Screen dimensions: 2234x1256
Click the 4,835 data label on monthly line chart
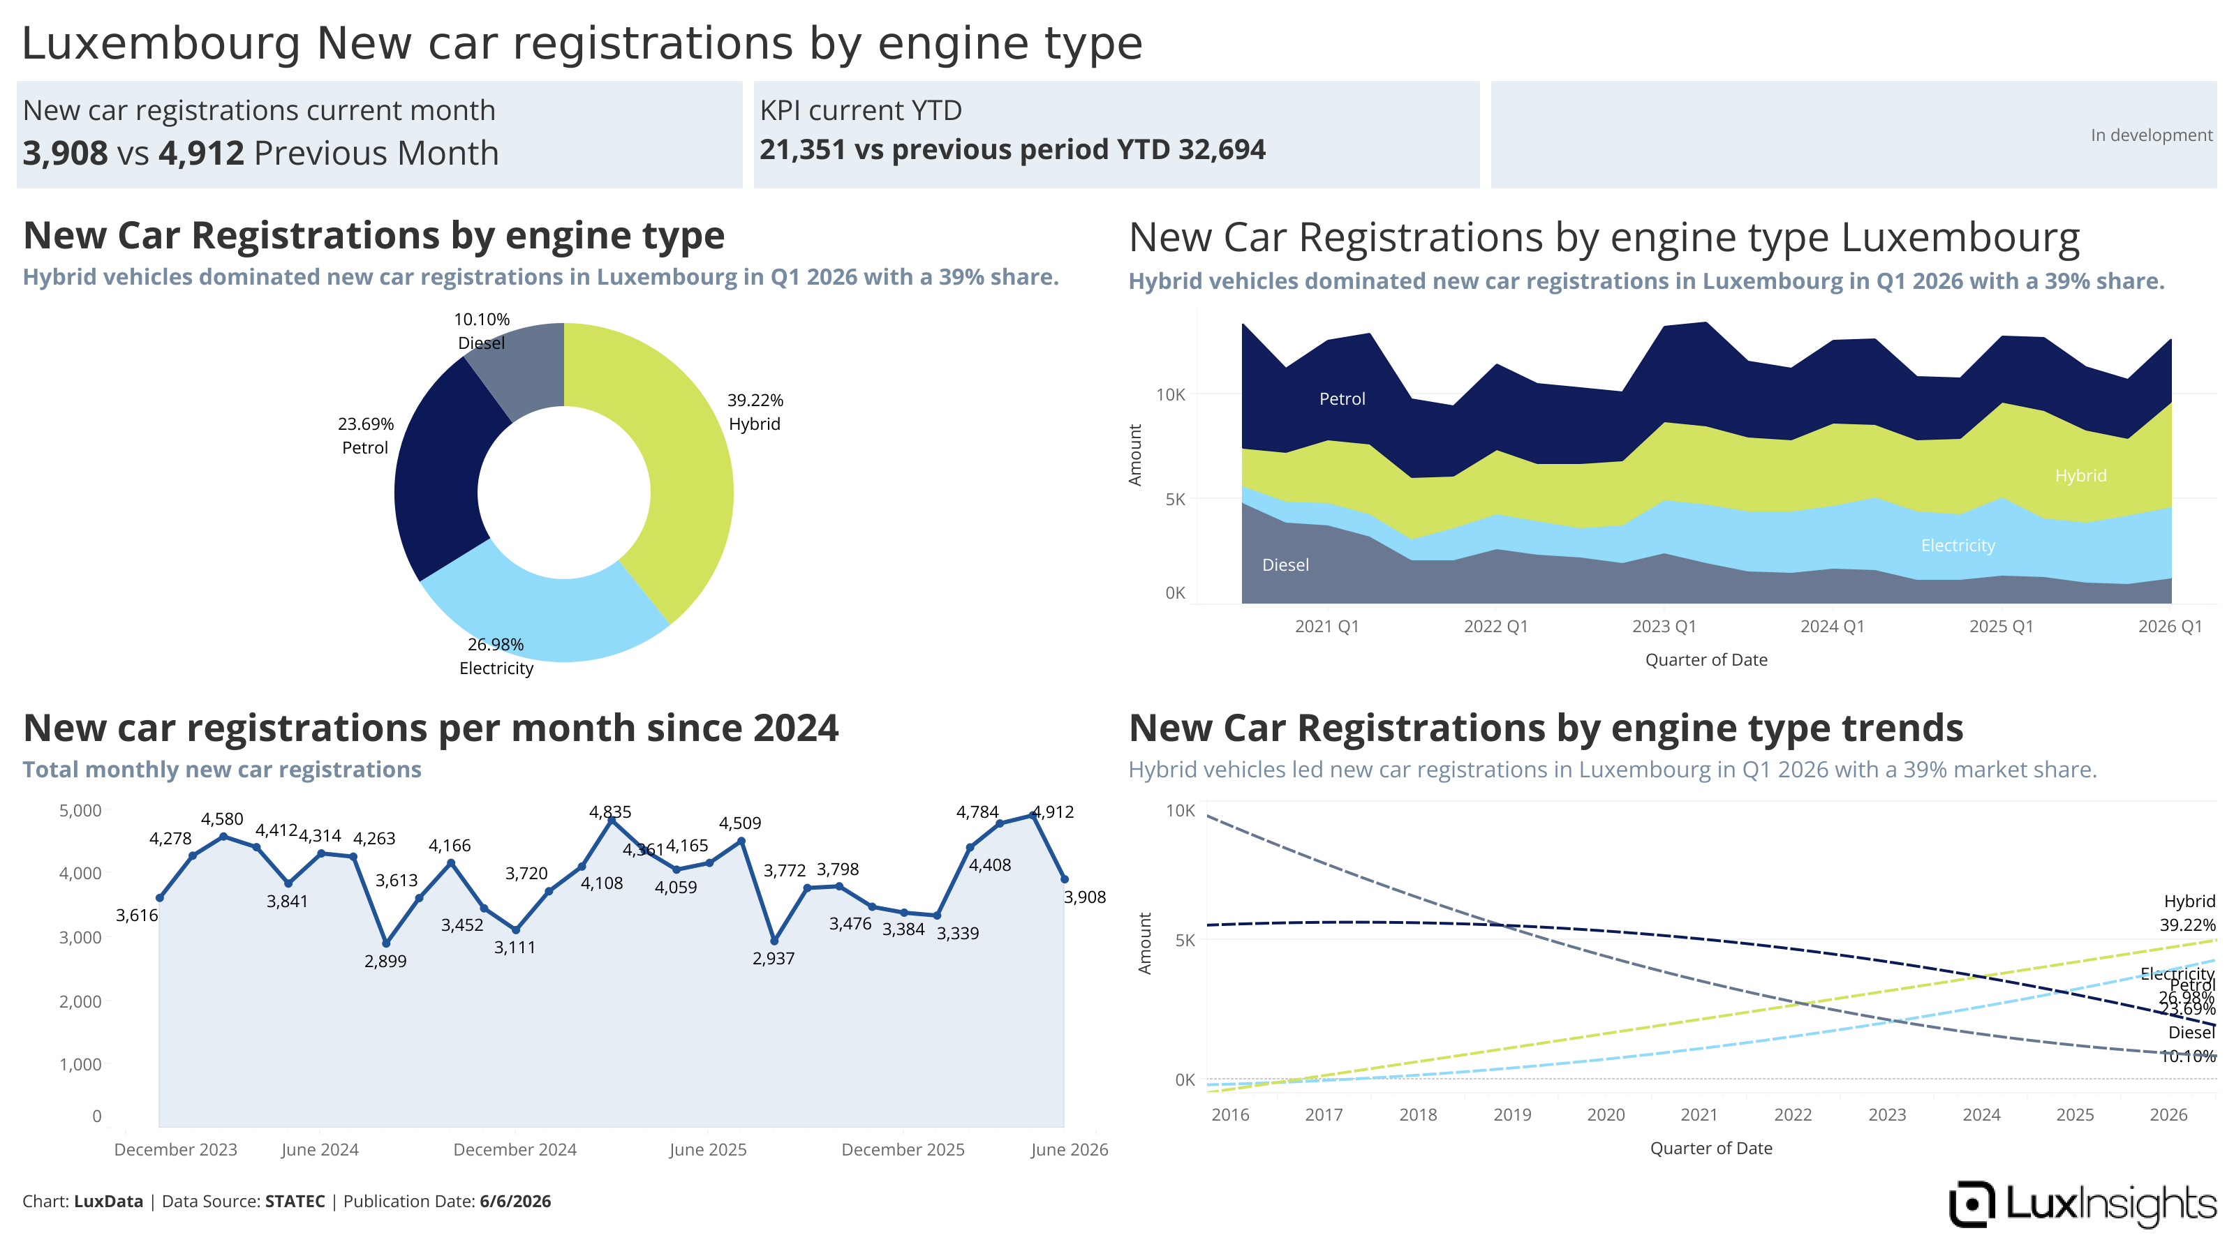611,812
